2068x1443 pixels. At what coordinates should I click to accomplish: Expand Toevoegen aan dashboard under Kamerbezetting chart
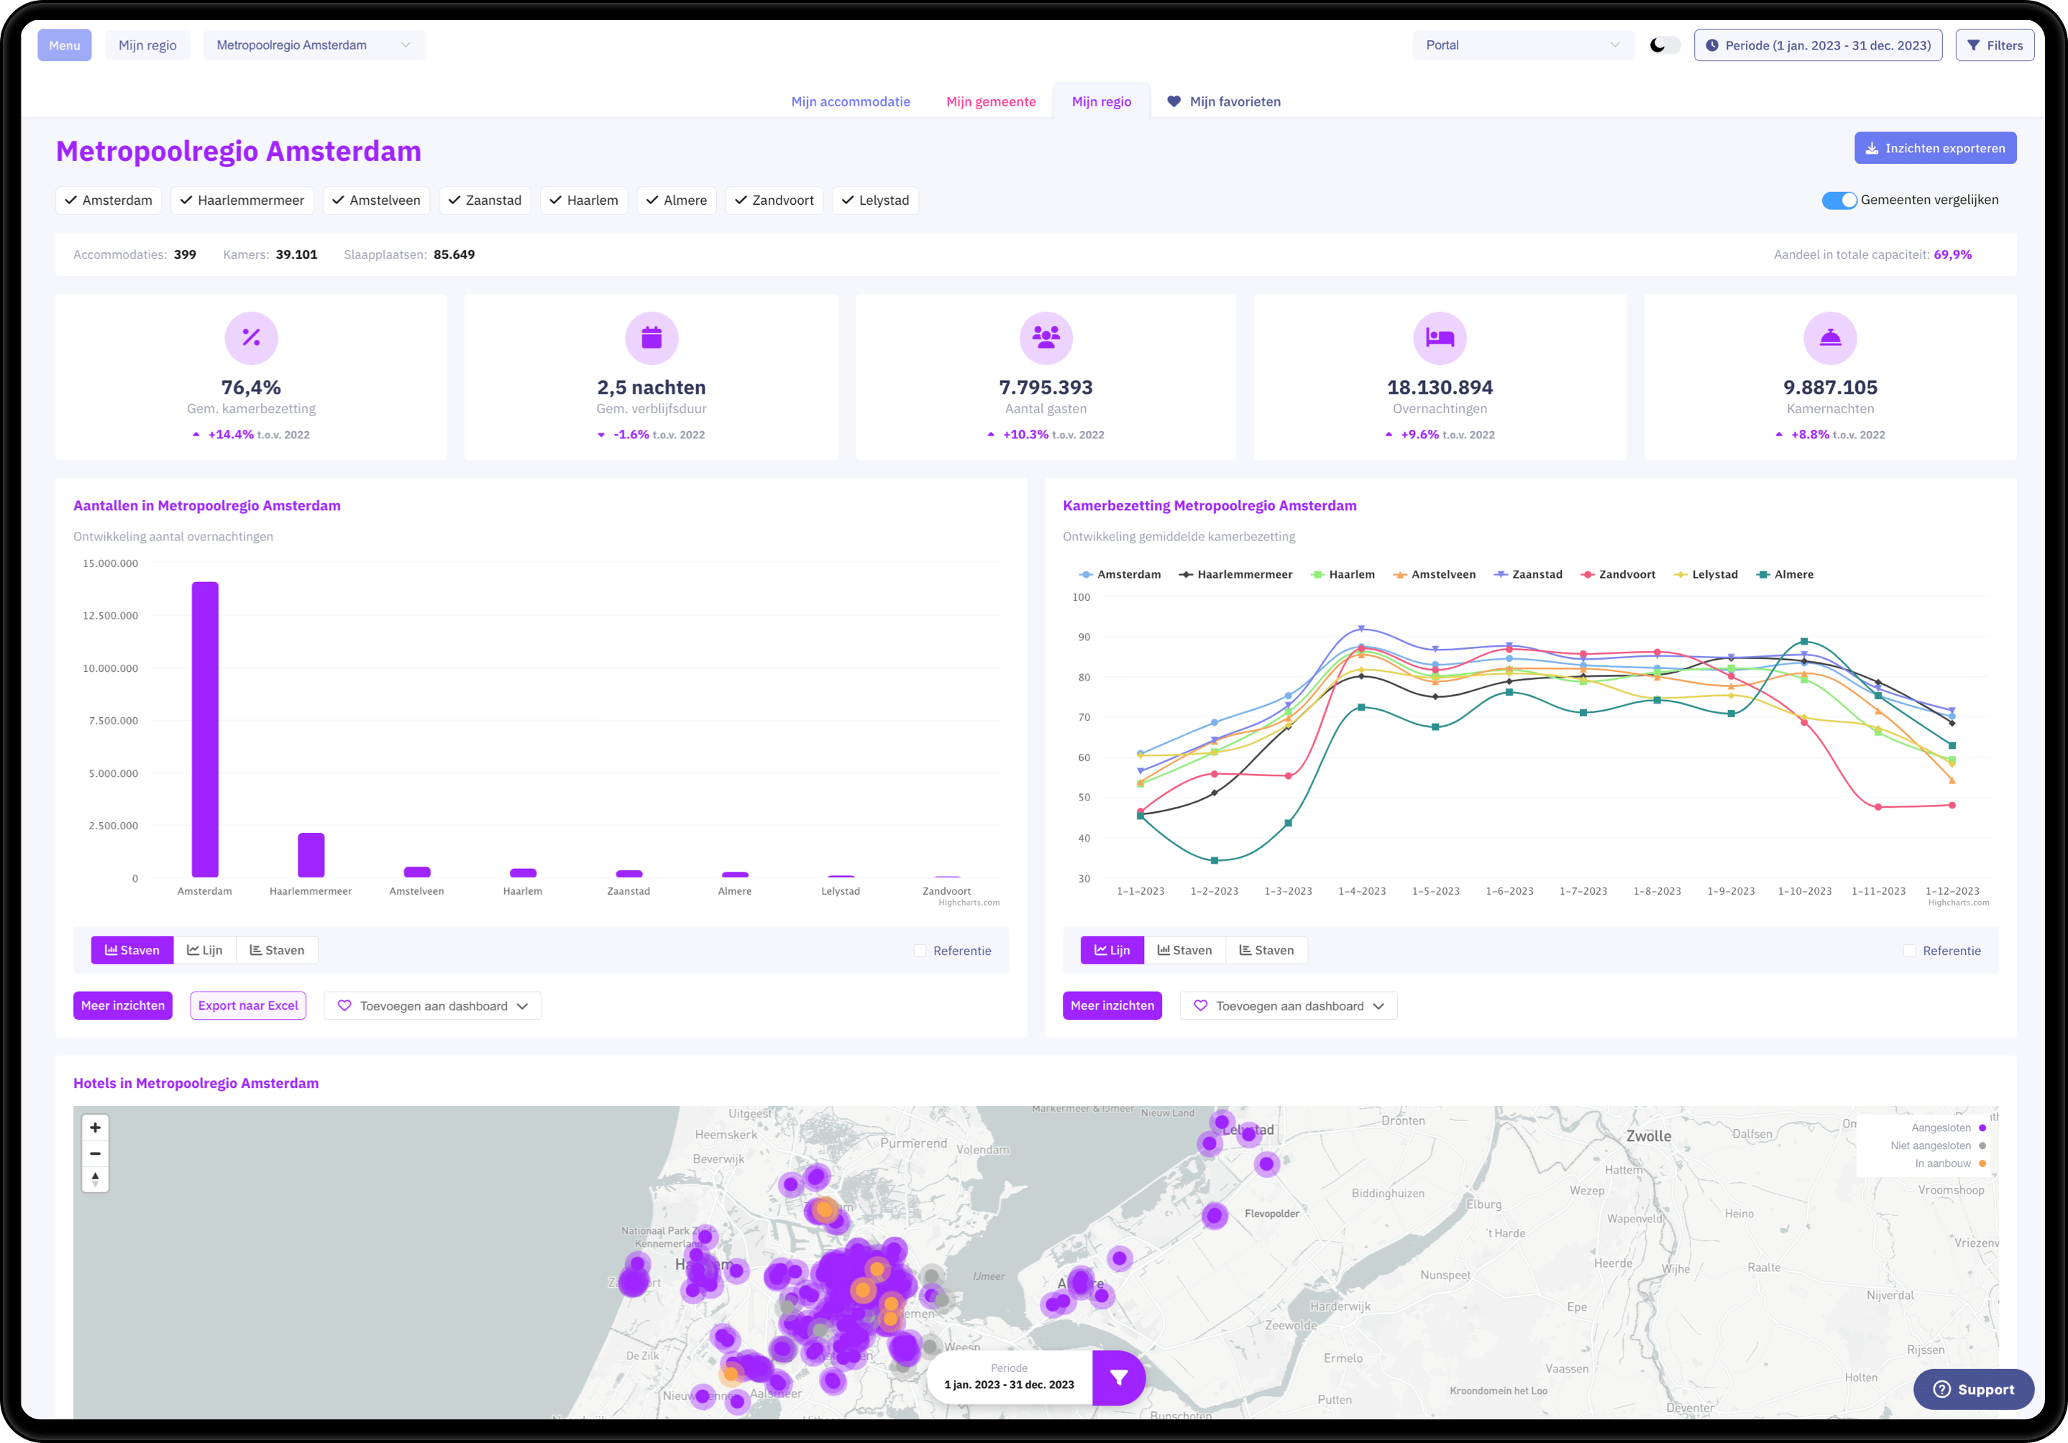(x=1288, y=1005)
